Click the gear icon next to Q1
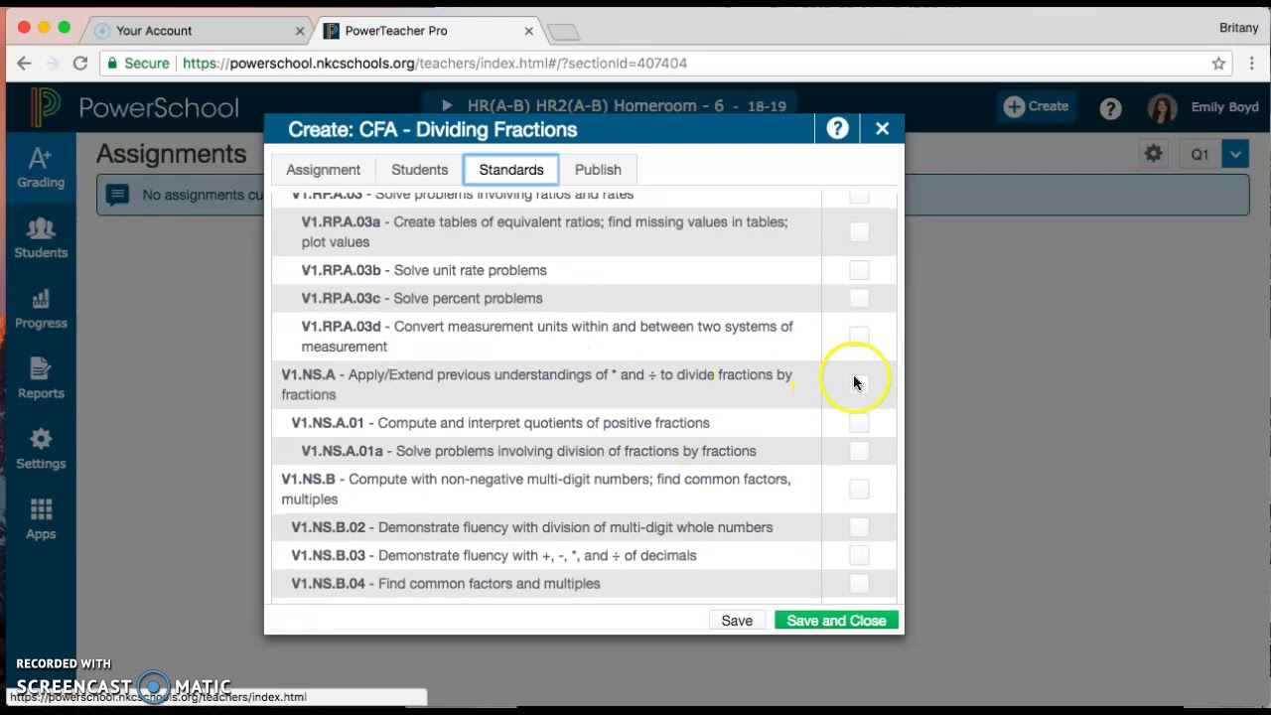The image size is (1271, 715). [x=1153, y=154]
